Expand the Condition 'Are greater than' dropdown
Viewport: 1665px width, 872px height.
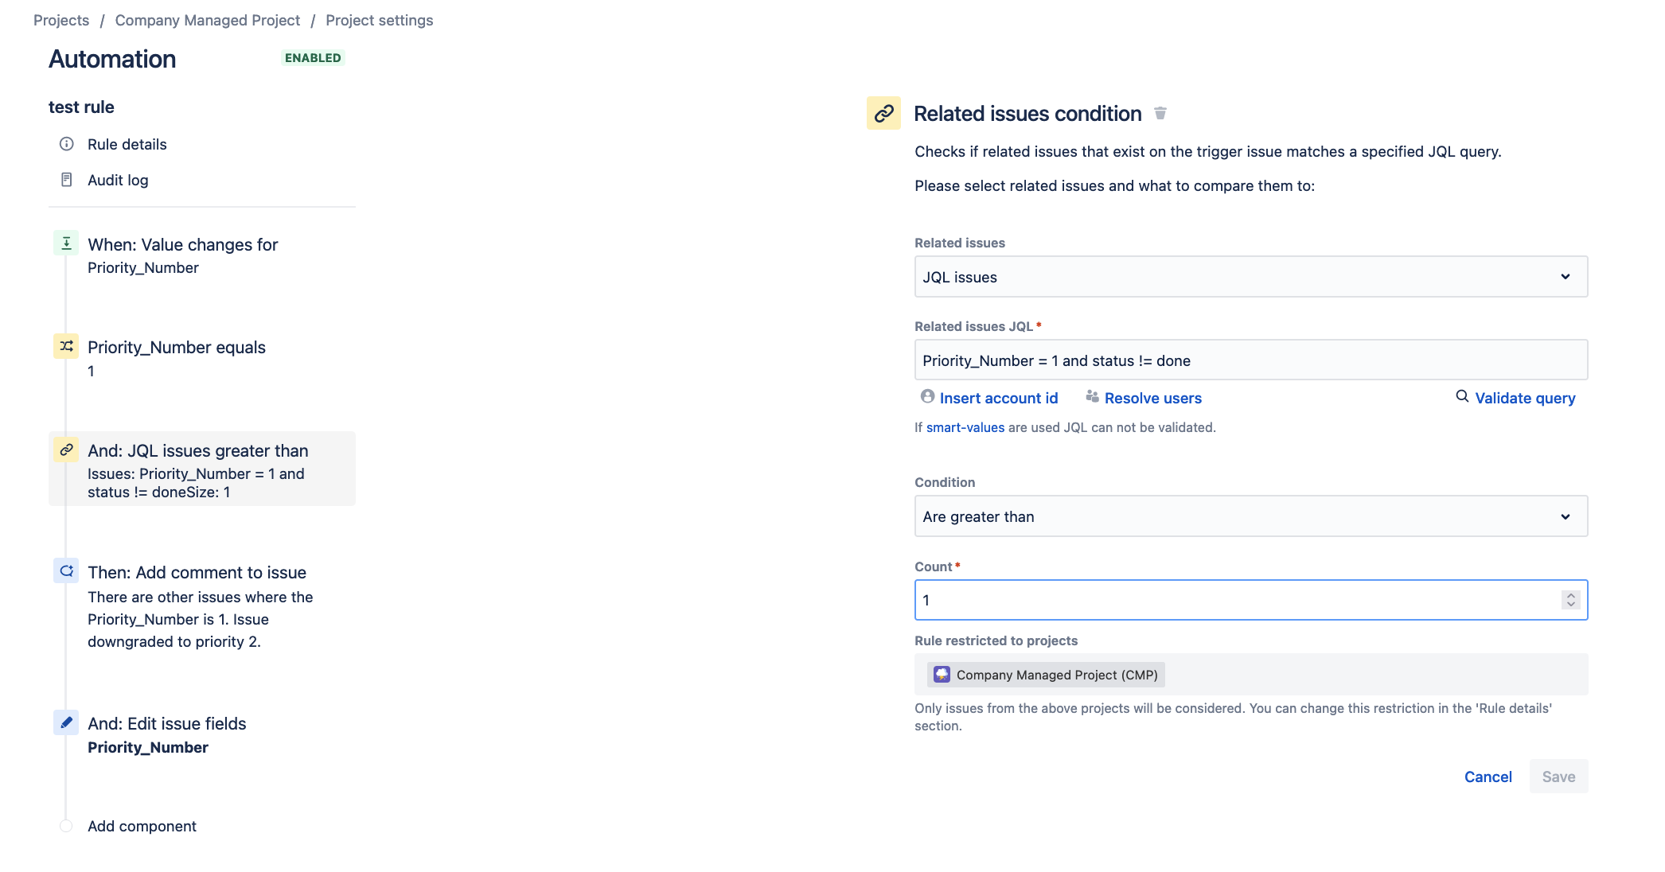(1250, 516)
